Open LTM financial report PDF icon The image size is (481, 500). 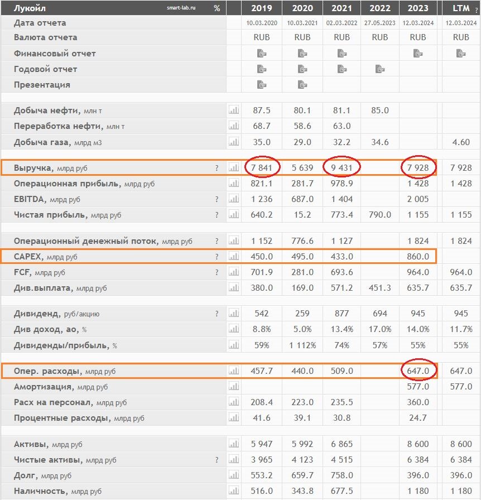[x=460, y=53]
